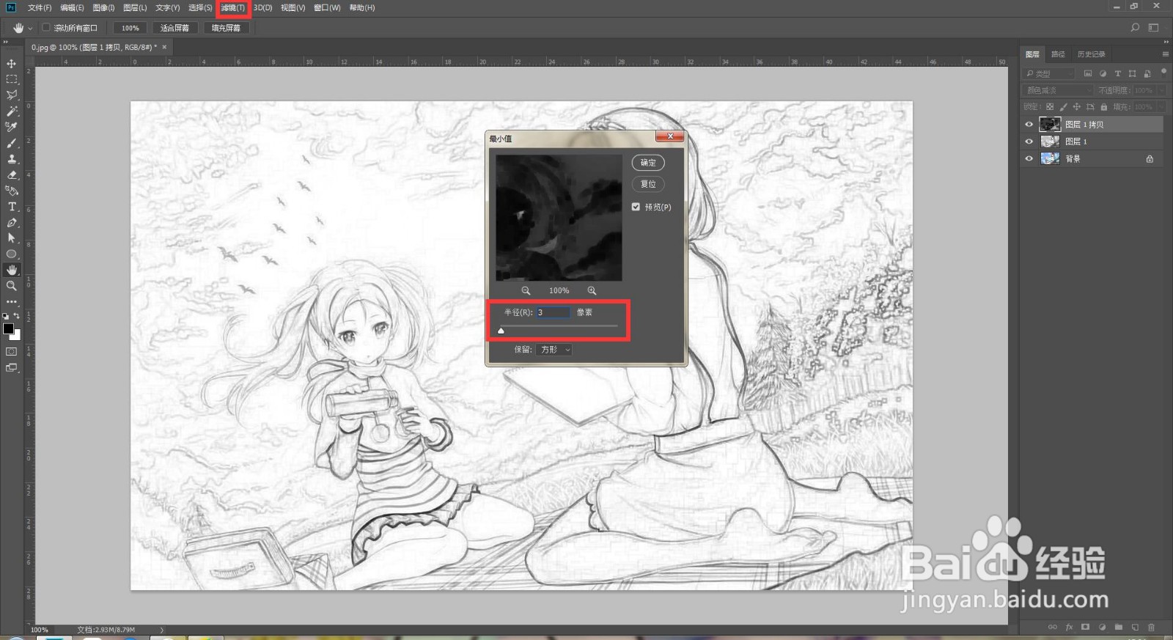The image size is (1173, 640).
Task: Select the Brush tool
Action: [12, 143]
